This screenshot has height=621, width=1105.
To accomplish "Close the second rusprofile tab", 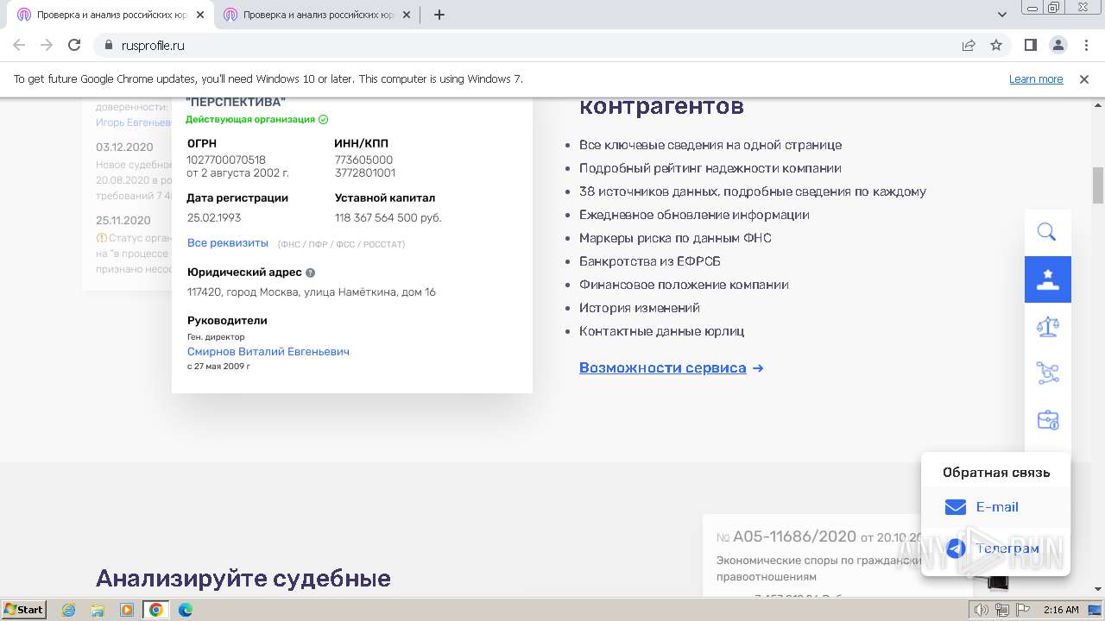I will (x=407, y=15).
